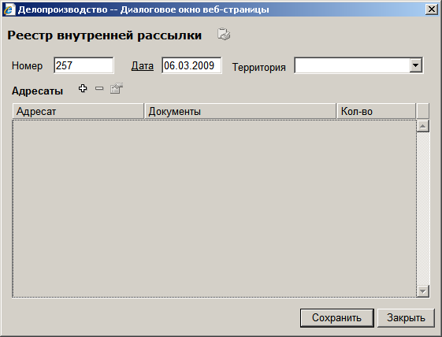Click the scrollbar down arrow
This screenshot has width=442, height=337.
click(423, 291)
